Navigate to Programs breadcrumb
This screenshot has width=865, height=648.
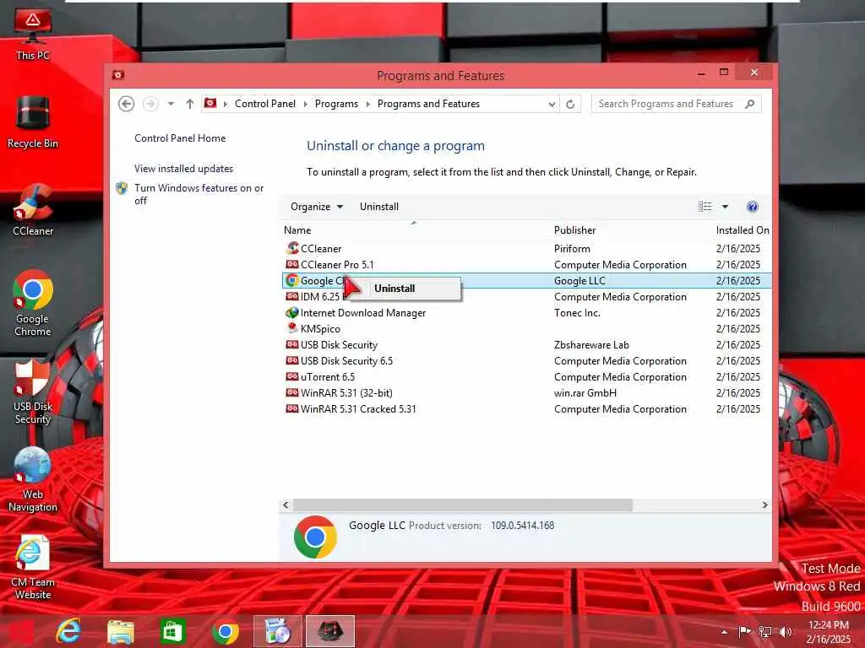tap(336, 104)
